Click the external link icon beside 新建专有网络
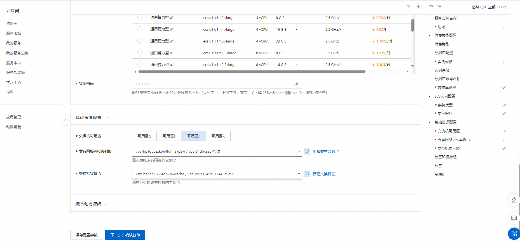The width and height of the screenshot is (520, 244). pos(338,151)
